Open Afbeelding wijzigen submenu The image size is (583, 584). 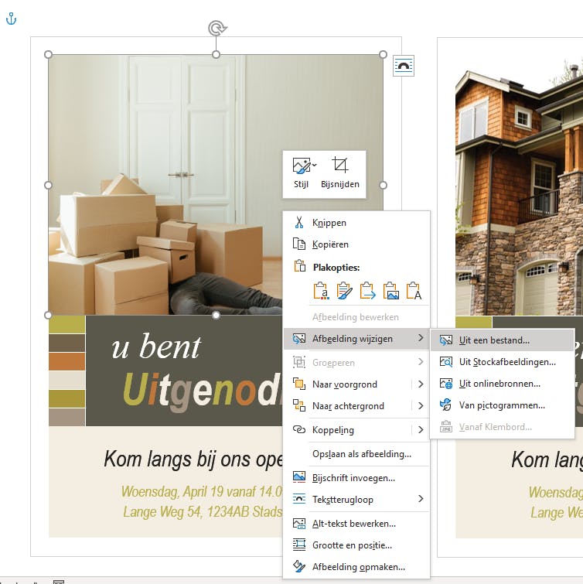356,339
